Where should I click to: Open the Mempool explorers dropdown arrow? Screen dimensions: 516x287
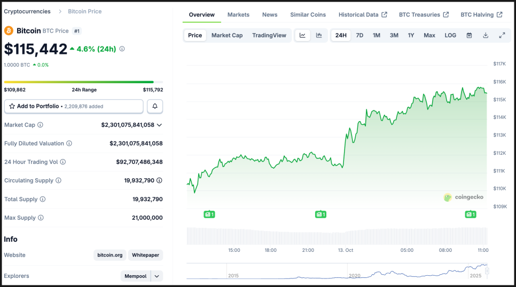coord(157,276)
